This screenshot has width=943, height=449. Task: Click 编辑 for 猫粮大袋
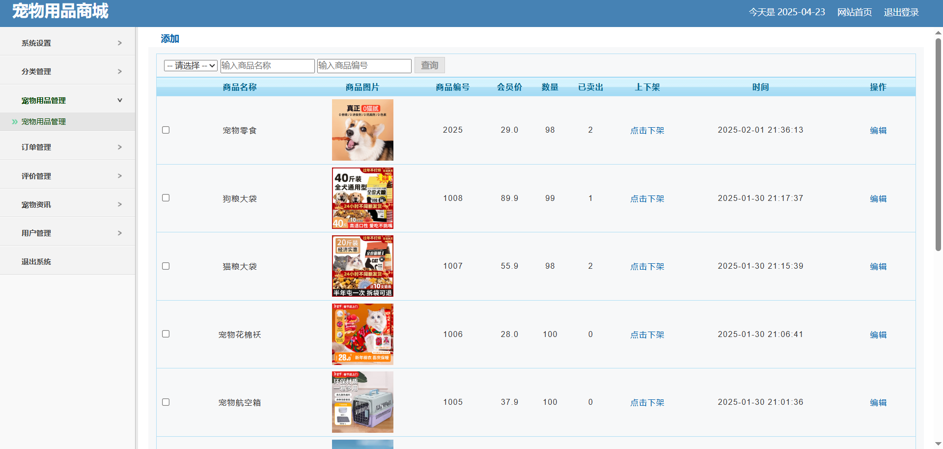click(878, 266)
